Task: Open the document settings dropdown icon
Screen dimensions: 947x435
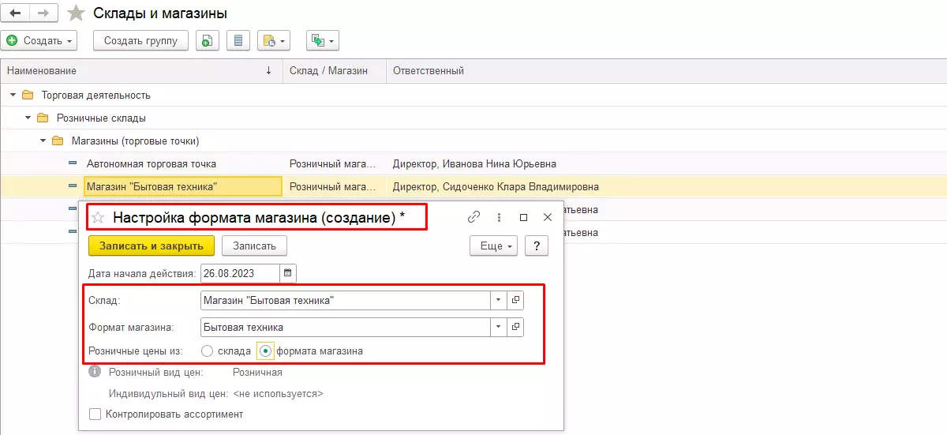Action: [274, 40]
